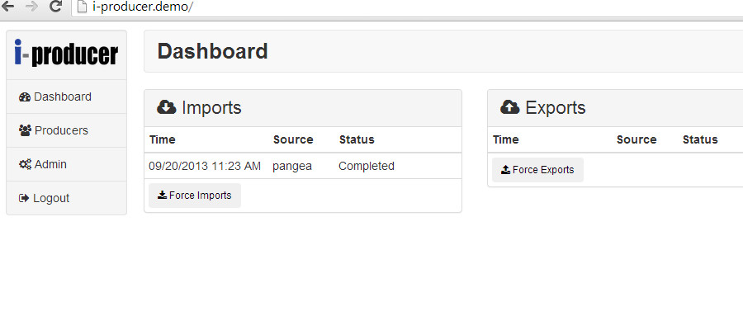The height and width of the screenshot is (330, 743).
Task: Click the Dashboard gauge icon in sidebar
Action: pos(24,97)
